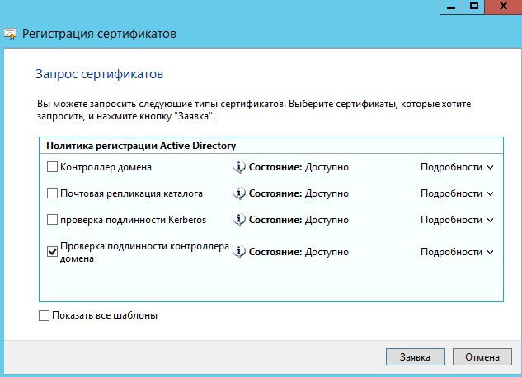Check the Почтовая репликация каталога checkbox
Image resolution: width=522 pixels, height=377 pixels.
click(x=52, y=193)
